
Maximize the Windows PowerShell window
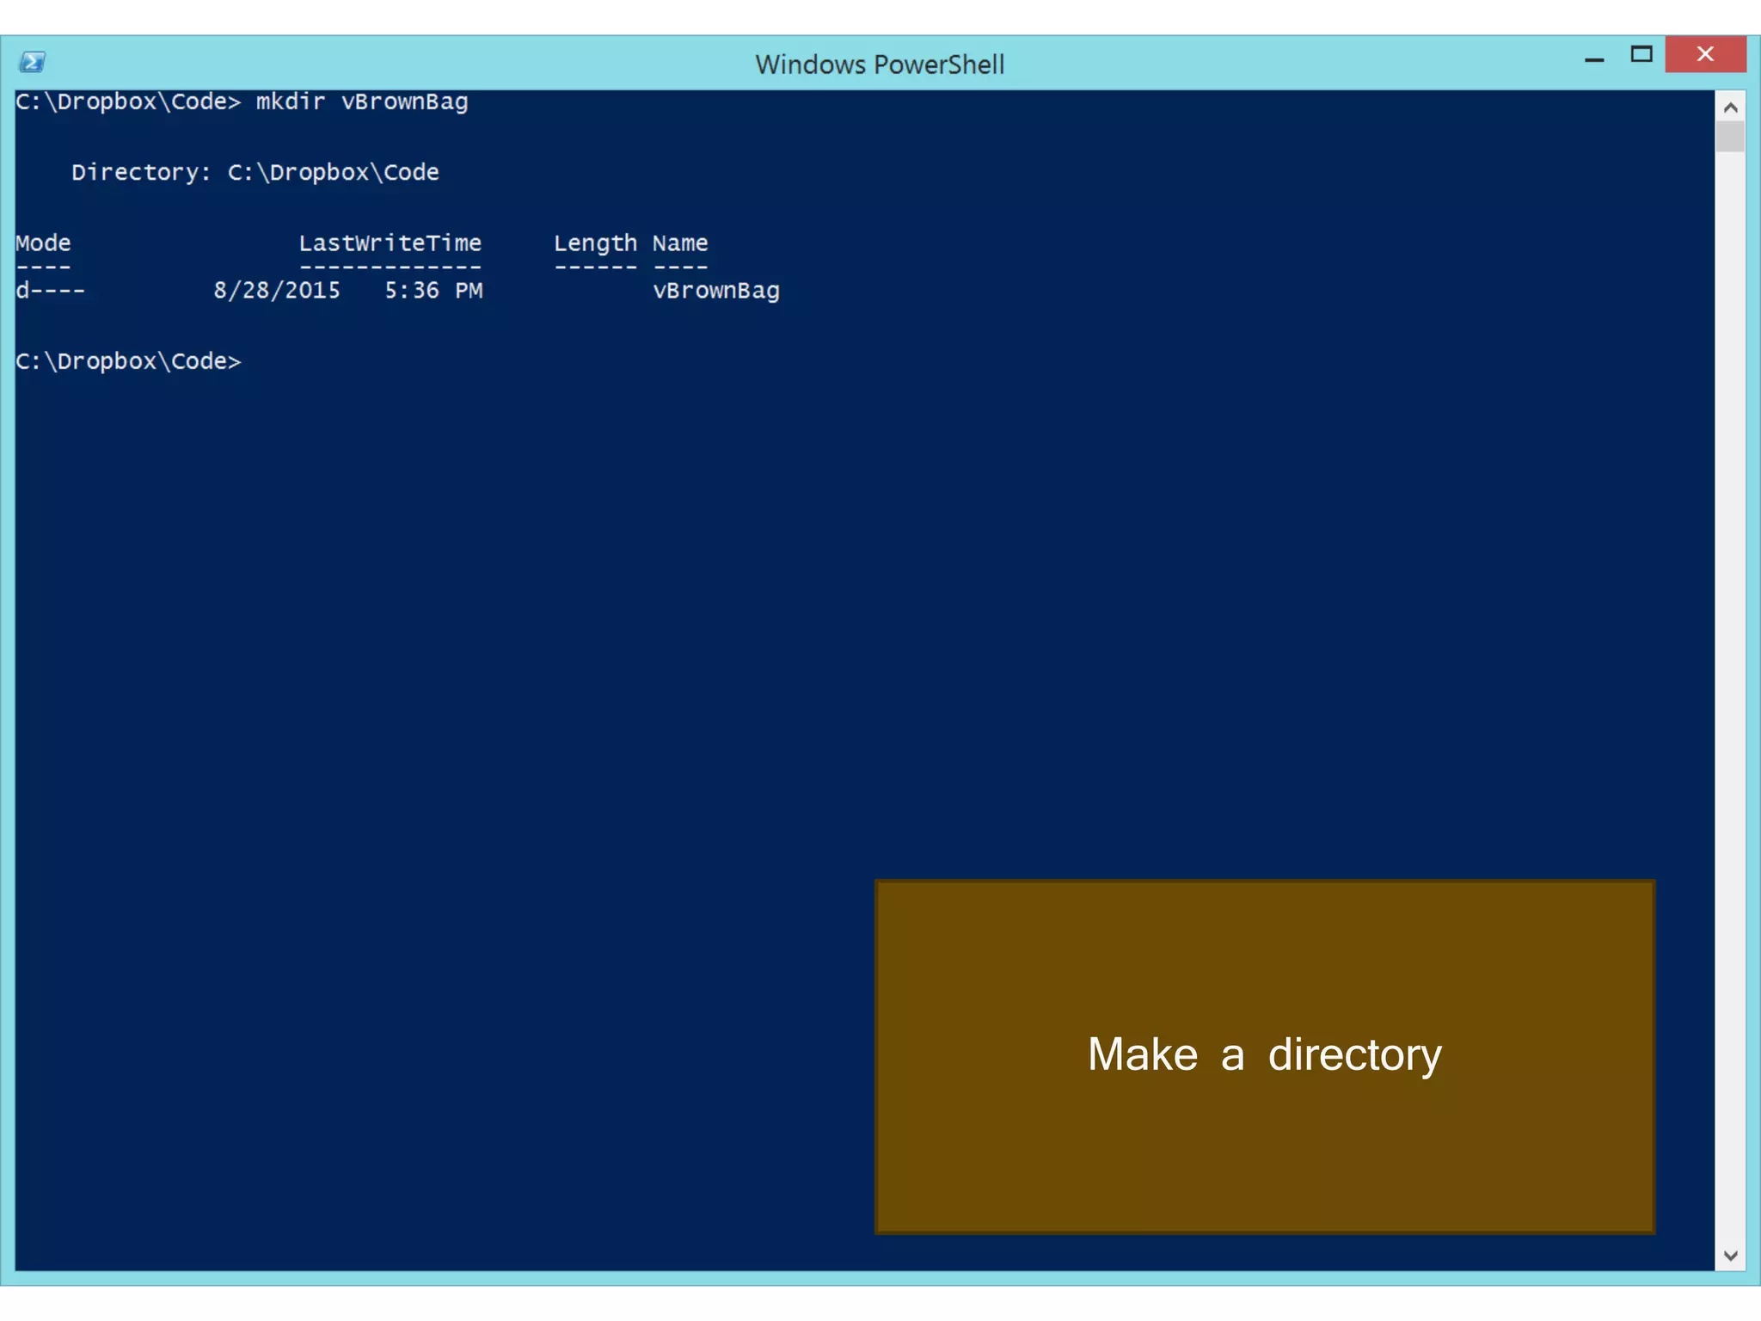(x=1641, y=55)
